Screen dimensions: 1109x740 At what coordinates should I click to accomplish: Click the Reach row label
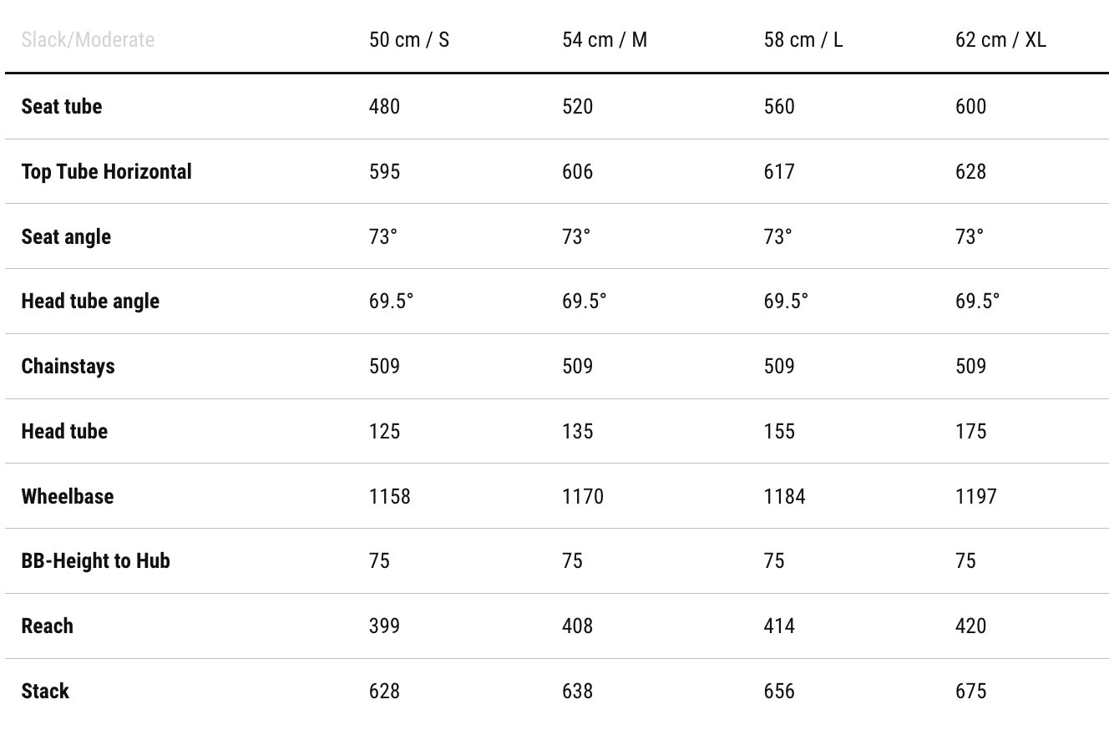pyautogui.click(x=47, y=626)
